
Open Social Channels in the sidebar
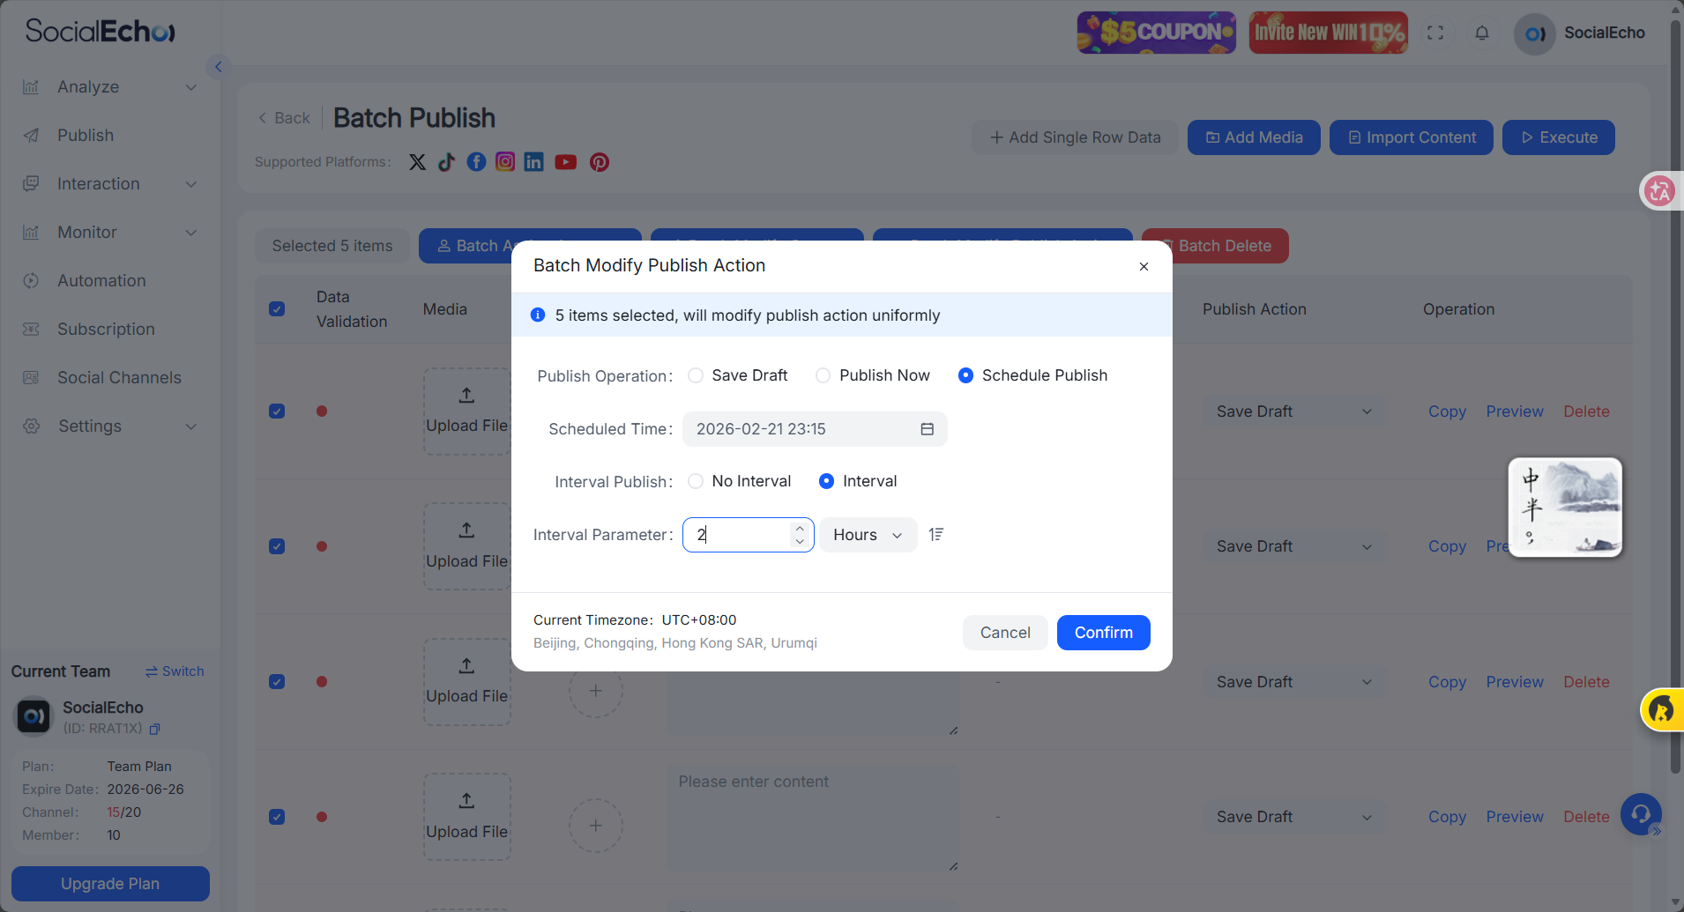(x=119, y=378)
